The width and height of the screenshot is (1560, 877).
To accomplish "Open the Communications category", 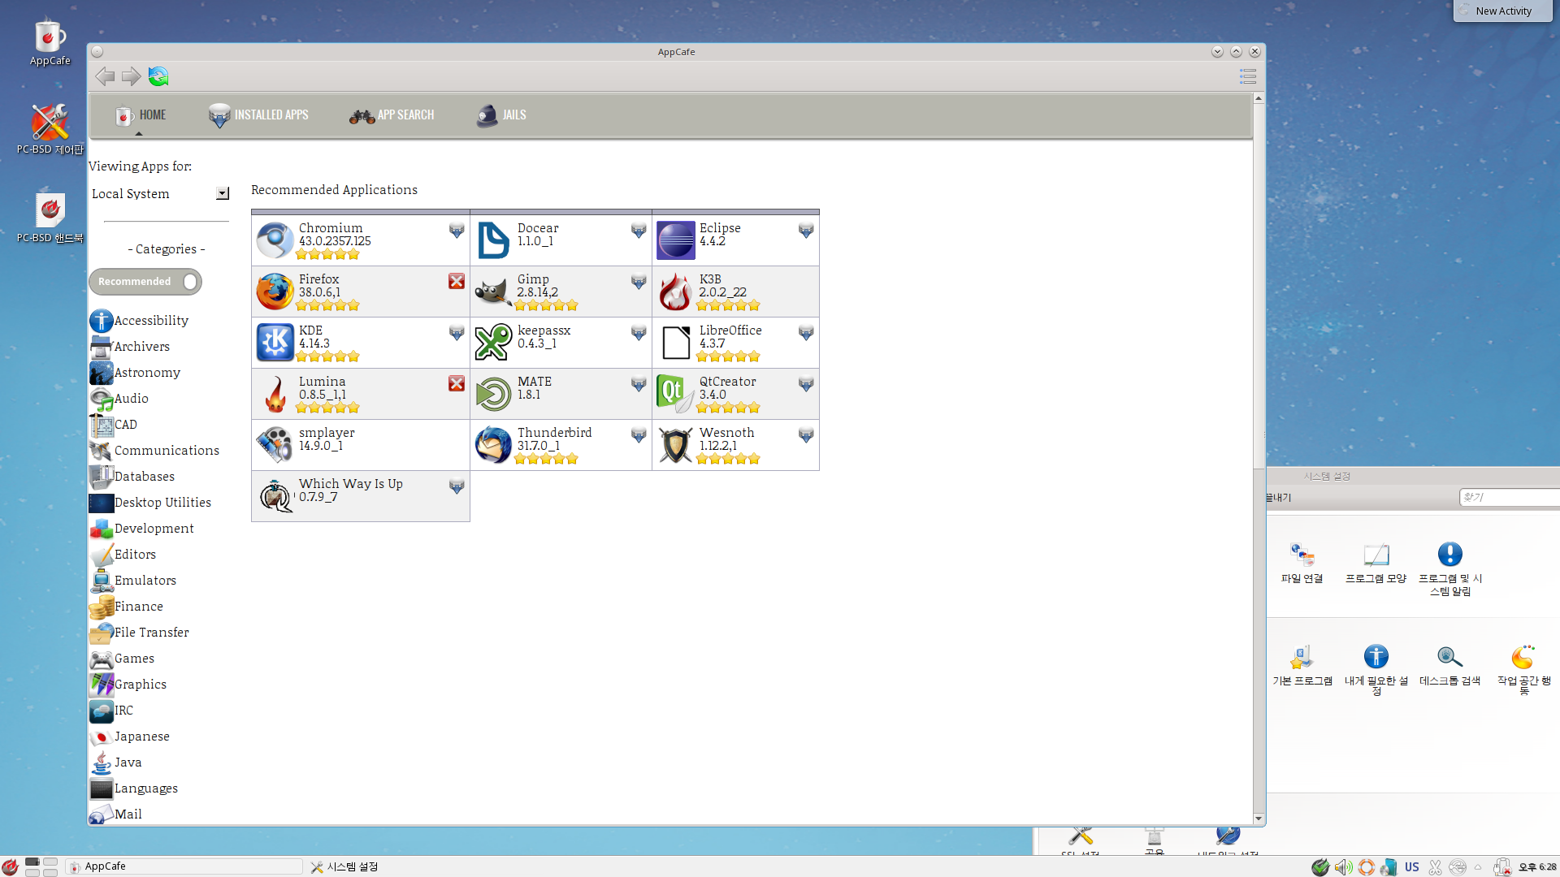I will pos(154,451).
